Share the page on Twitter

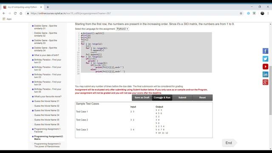click(265, 59)
